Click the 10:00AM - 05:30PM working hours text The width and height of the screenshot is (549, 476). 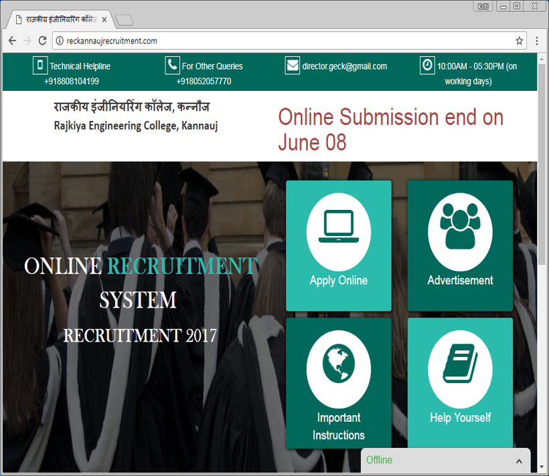tap(477, 74)
